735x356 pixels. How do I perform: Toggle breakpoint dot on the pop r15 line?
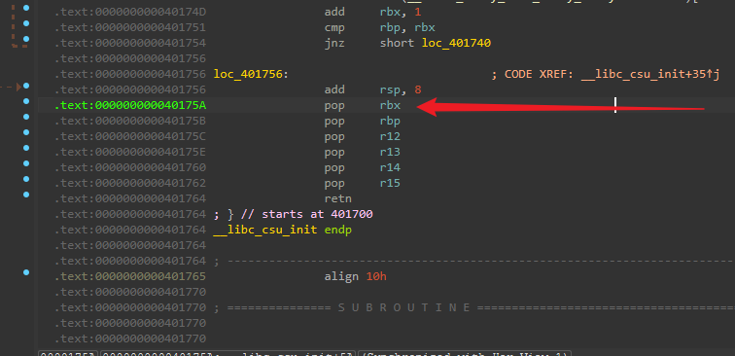26,179
